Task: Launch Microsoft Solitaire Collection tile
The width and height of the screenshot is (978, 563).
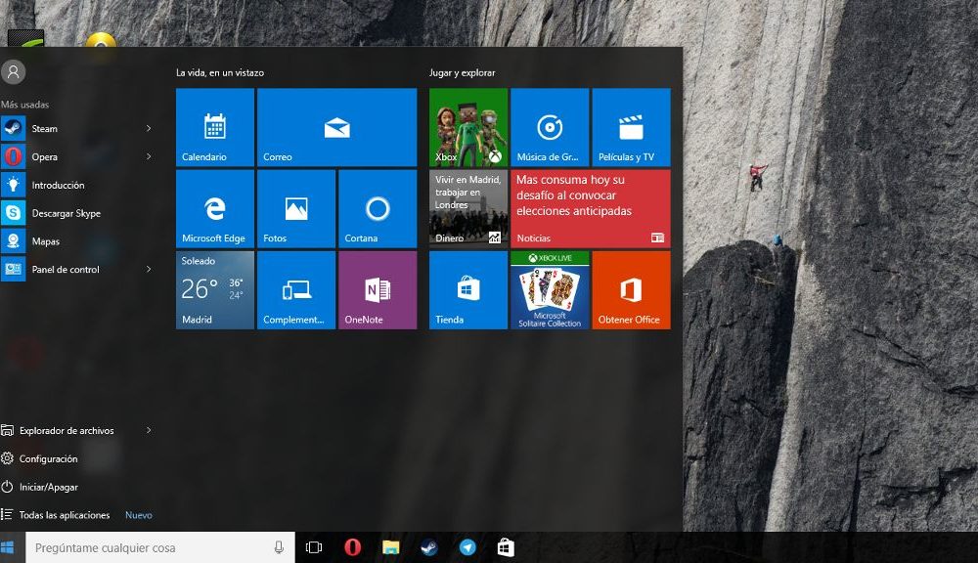Action: click(x=550, y=290)
